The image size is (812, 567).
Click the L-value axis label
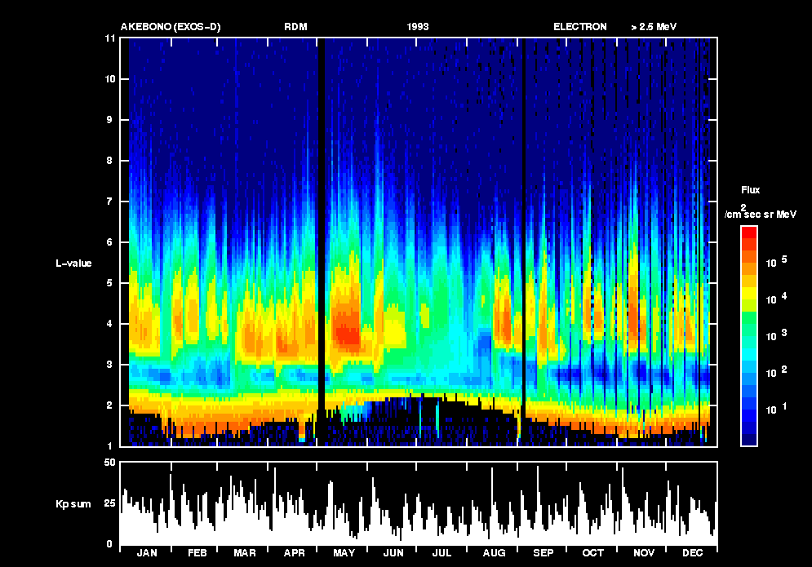point(73,264)
